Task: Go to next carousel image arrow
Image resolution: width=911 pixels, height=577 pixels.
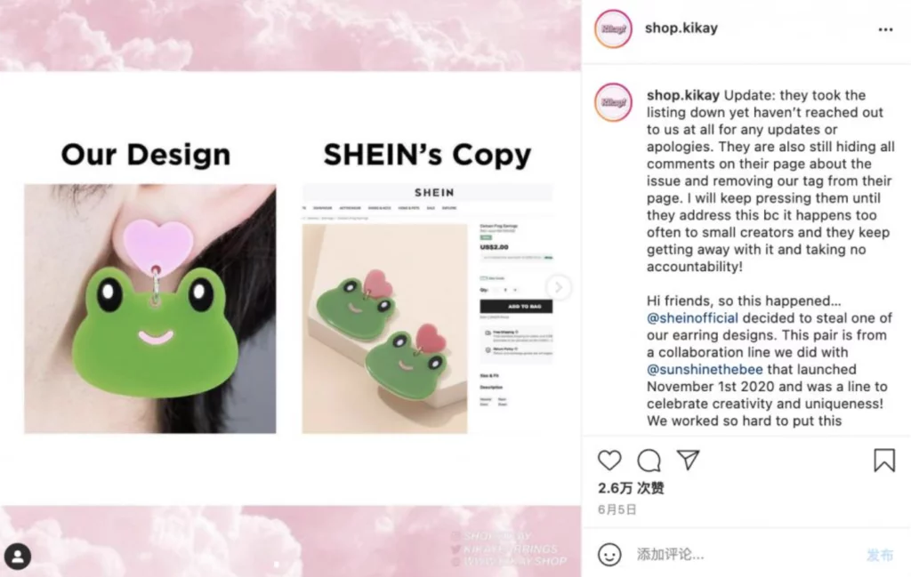Action: click(559, 287)
